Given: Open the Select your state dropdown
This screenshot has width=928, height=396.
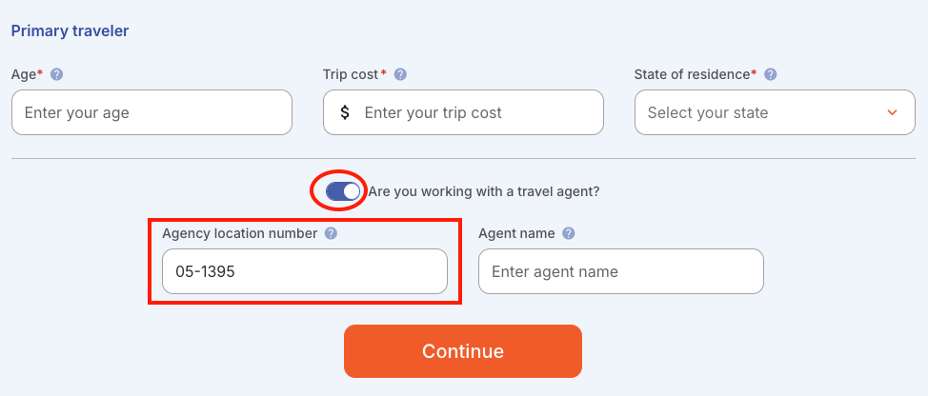Looking at the screenshot, I should click(x=775, y=112).
